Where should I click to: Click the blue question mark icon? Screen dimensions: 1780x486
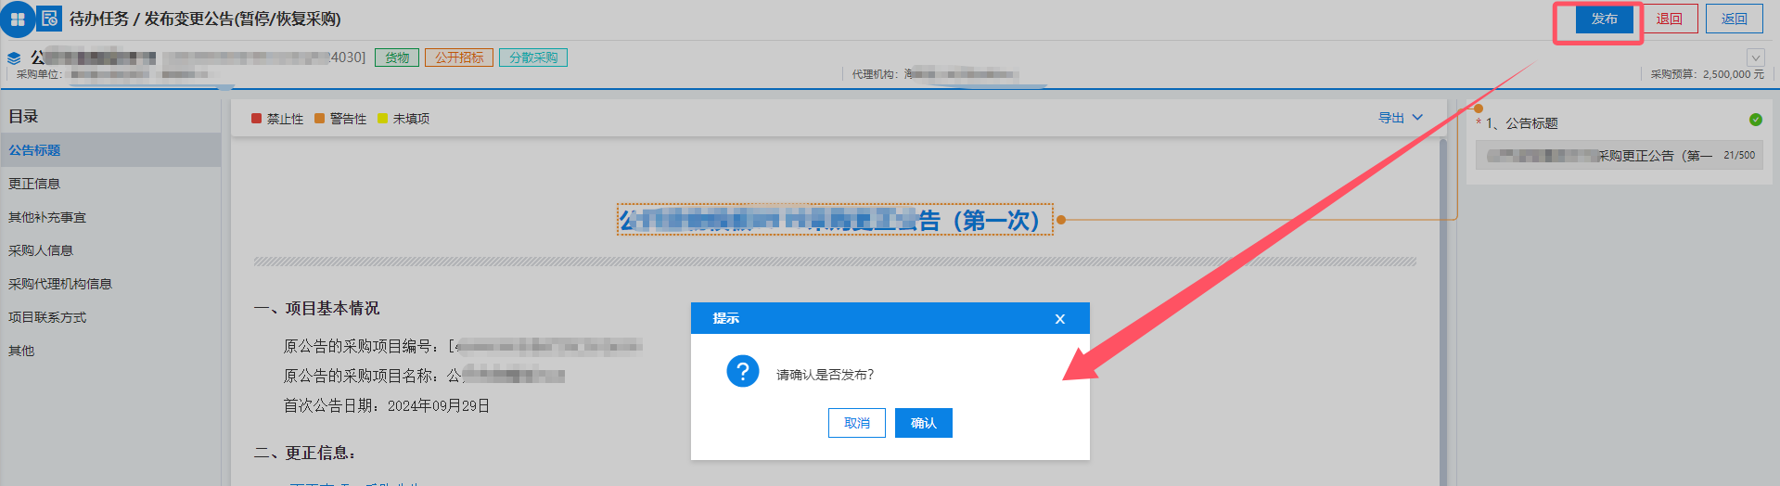743,372
